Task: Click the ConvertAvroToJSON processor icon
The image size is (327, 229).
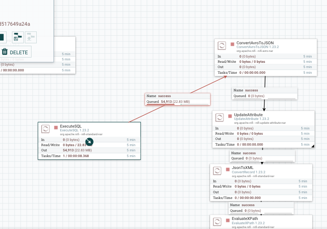Action: [x=222, y=46]
